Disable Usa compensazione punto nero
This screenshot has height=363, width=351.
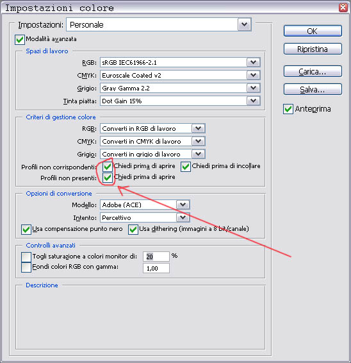tap(26, 230)
